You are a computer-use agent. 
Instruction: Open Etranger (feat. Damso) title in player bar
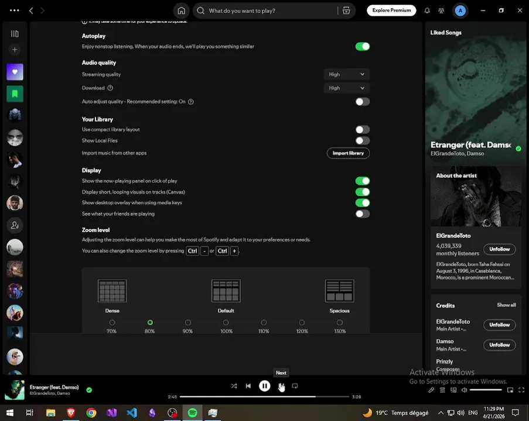pyautogui.click(x=54, y=387)
